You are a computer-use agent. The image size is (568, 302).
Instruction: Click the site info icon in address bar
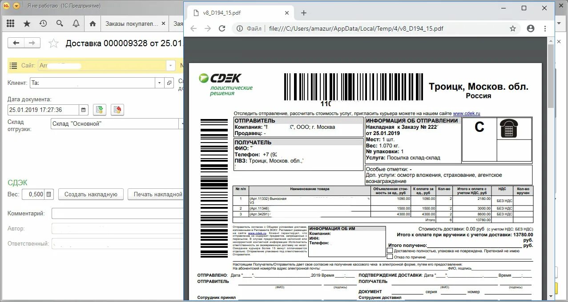pos(240,28)
